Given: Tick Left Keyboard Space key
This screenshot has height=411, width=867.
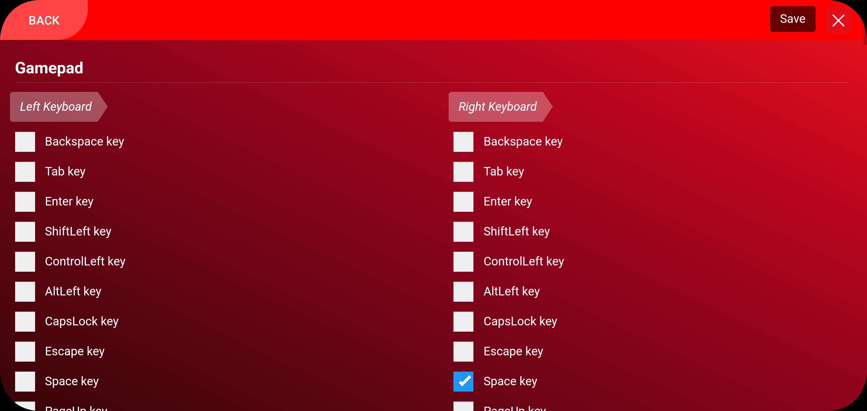Looking at the screenshot, I should coord(25,381).
